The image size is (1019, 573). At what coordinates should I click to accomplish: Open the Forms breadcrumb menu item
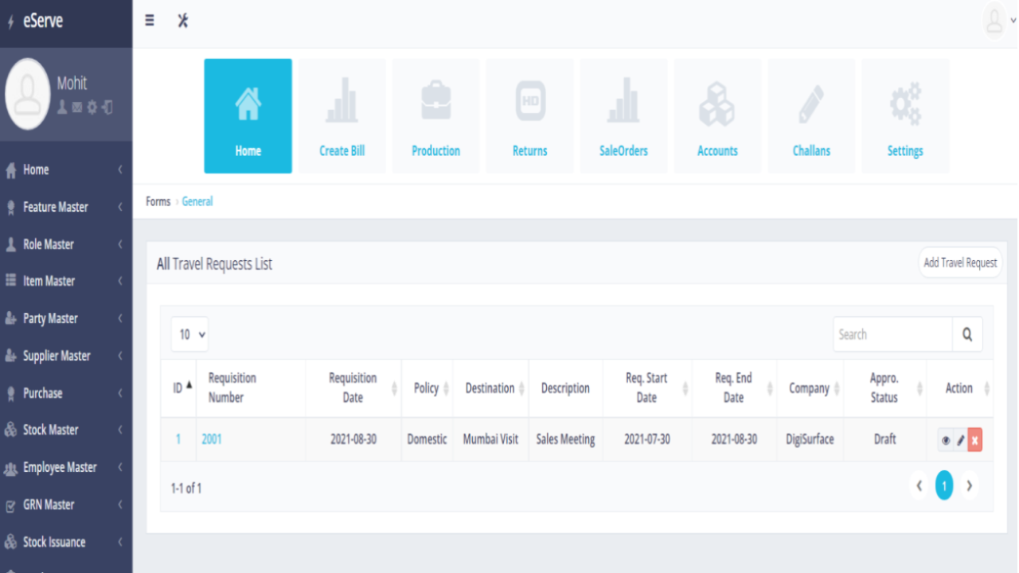tap(158, 201)
